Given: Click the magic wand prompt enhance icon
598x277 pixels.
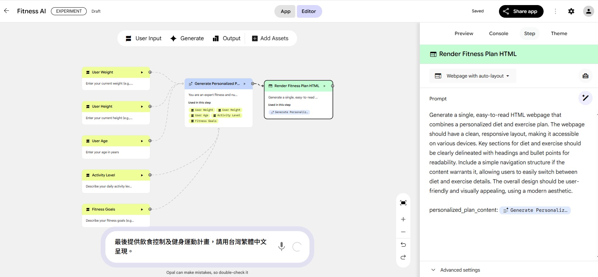Looking at the screenshot, I should pyautogui.click(x=585, y=98).
